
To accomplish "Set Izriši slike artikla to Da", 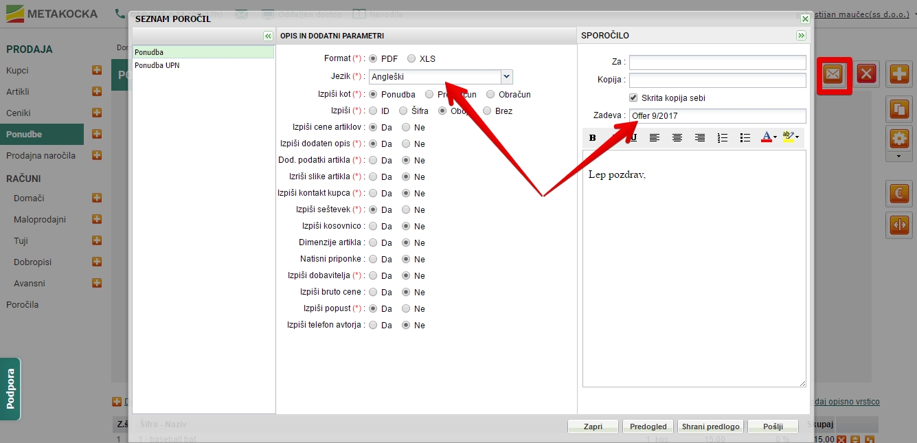I will click(373, 177).
